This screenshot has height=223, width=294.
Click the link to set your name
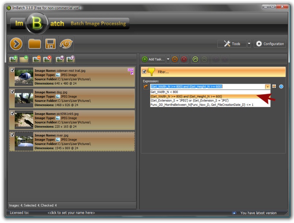[71, 213]
